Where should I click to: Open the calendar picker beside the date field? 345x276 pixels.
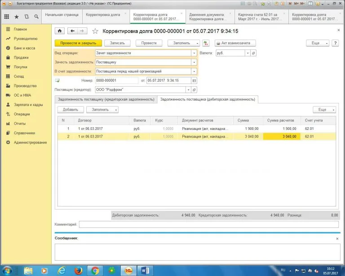click(x=194, y=80)
